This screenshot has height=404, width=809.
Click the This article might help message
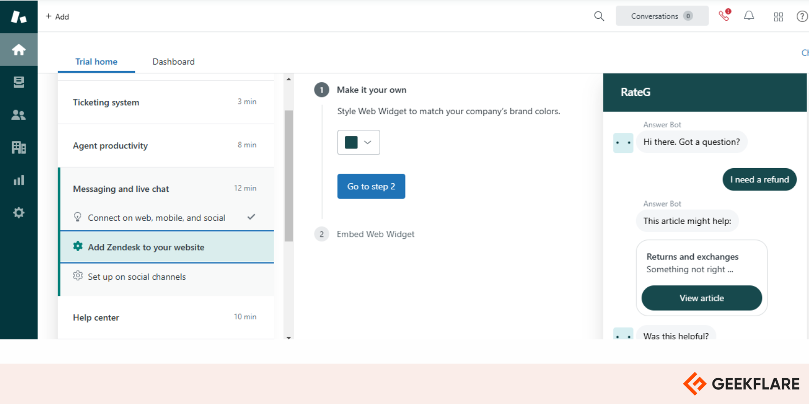click(687, 221)
